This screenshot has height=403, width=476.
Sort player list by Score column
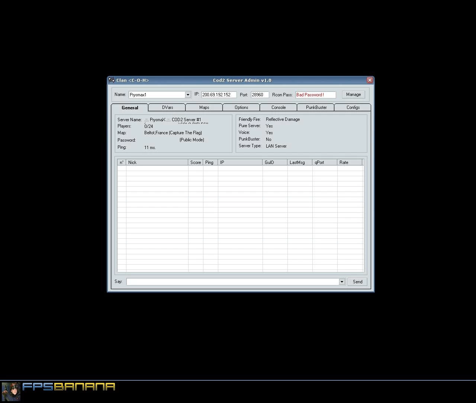click(x=196, y=162)
